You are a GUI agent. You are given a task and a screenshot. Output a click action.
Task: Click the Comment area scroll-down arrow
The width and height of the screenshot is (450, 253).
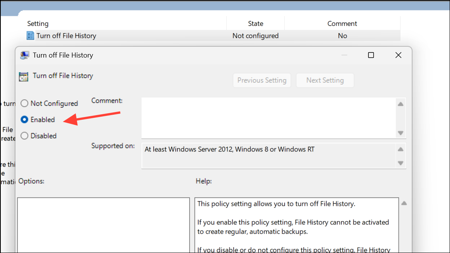coord(401,133)
